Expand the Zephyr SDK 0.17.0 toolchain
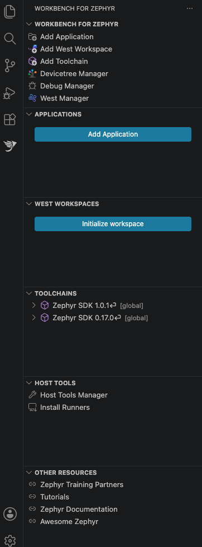This screenshot has height=547, width=202. click(x=33, y=318)
